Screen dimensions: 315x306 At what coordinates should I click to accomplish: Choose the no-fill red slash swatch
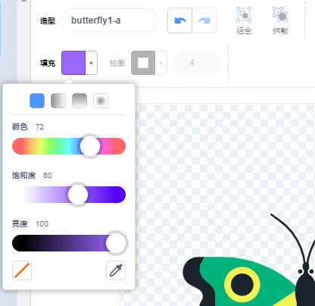(x=22, y=270)
